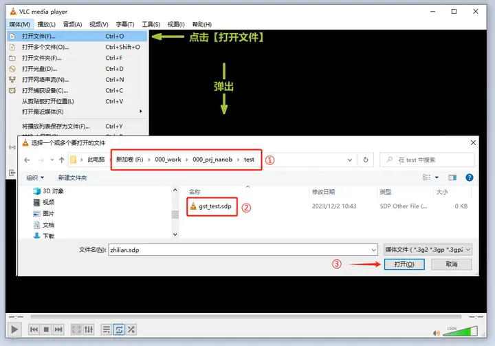Stop playback with the stop button
This screenshot has height=346, width=495.
(46, 329)
